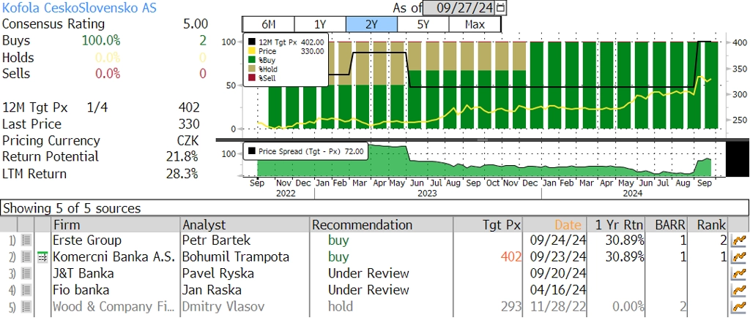Click target price 293 in Wood row

click(x=510, y=307)
